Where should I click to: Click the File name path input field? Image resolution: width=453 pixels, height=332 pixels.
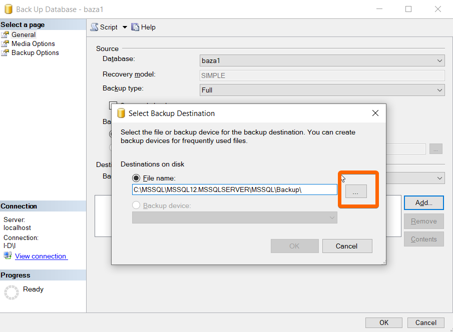(x=234, y=189)
